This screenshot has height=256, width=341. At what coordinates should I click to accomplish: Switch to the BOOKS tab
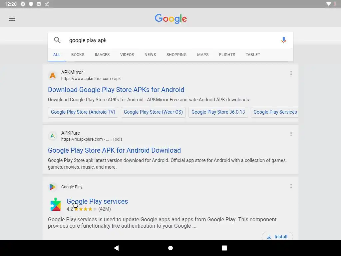(x=78, y=55)
